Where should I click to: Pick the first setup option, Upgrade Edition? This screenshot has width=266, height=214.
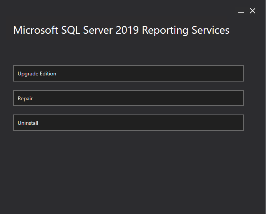pyautogui.click(x=128, y=74)
